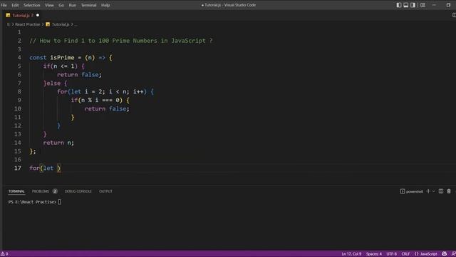The width and height of the screenshot is (456, 257).
Task: Click Tutorial.js in breadcrumb path
Action: 61,24
